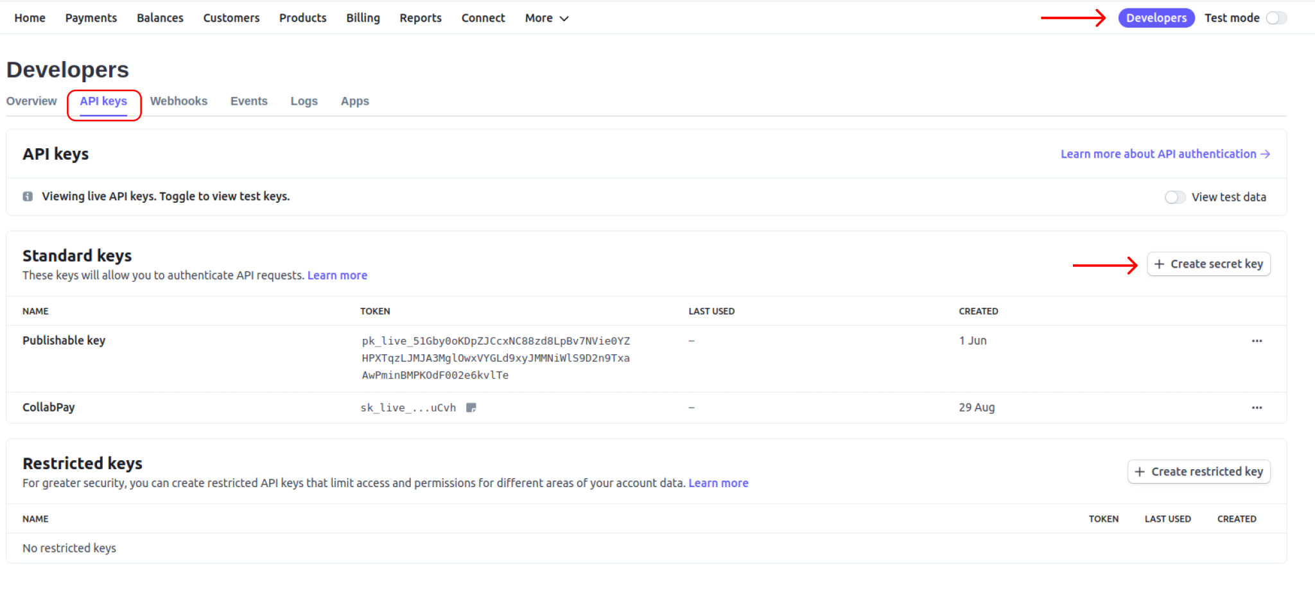This screenshot has width=1315, height=593.
Task: Copy the CollabPay secret key token
Action: point(471,408)
